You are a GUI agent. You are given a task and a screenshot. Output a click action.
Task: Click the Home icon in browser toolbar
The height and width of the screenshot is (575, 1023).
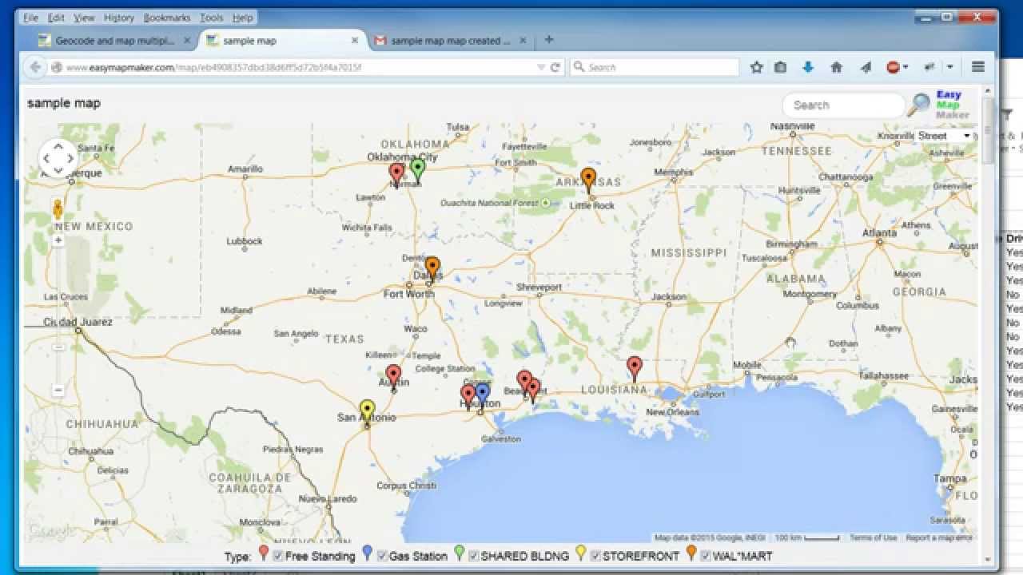click(x=836, y=67)
